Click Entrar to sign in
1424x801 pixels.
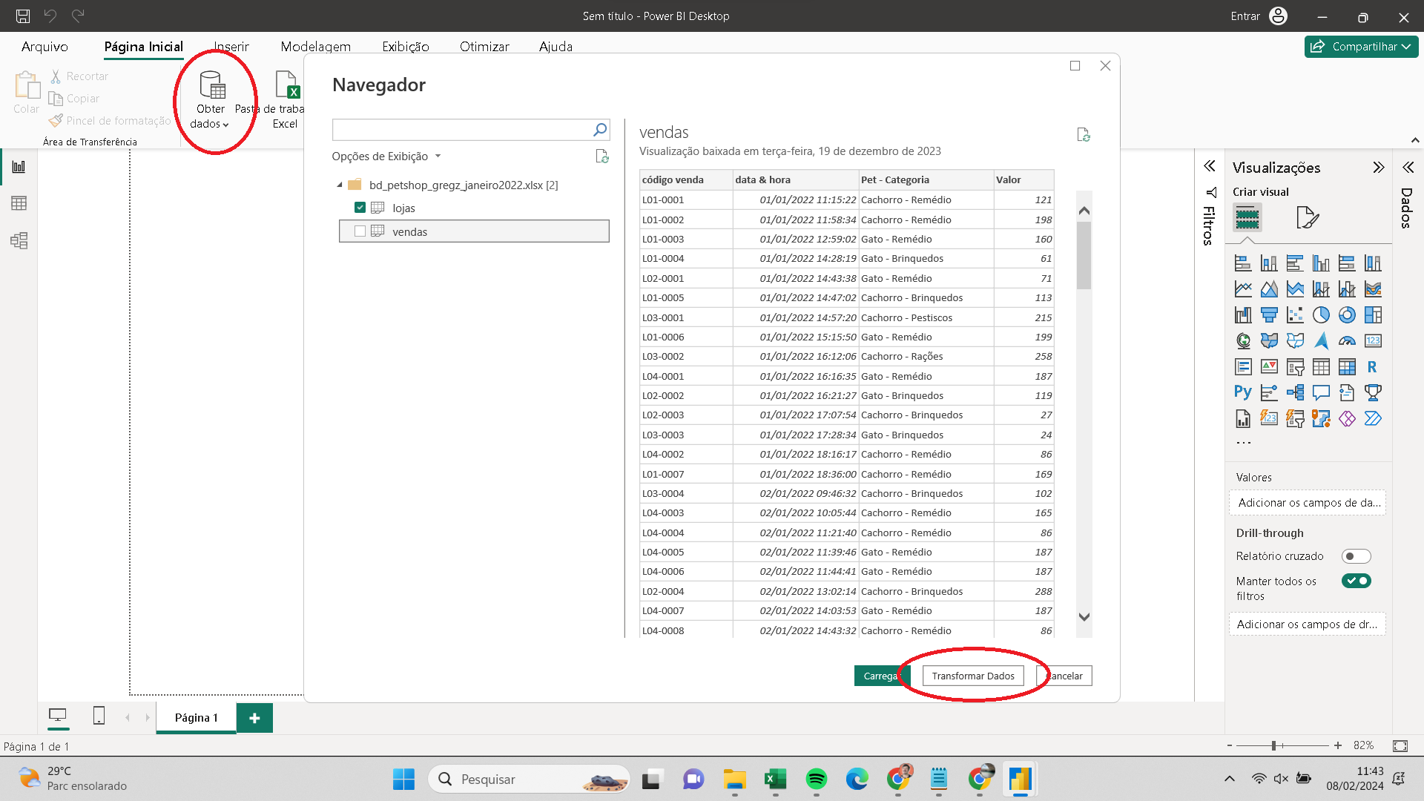[1245, 16]
